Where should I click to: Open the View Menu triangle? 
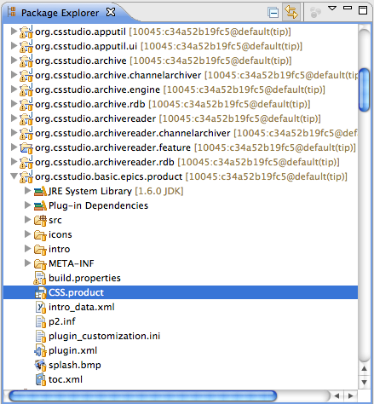pyautogui.click(x=332, y=8)
